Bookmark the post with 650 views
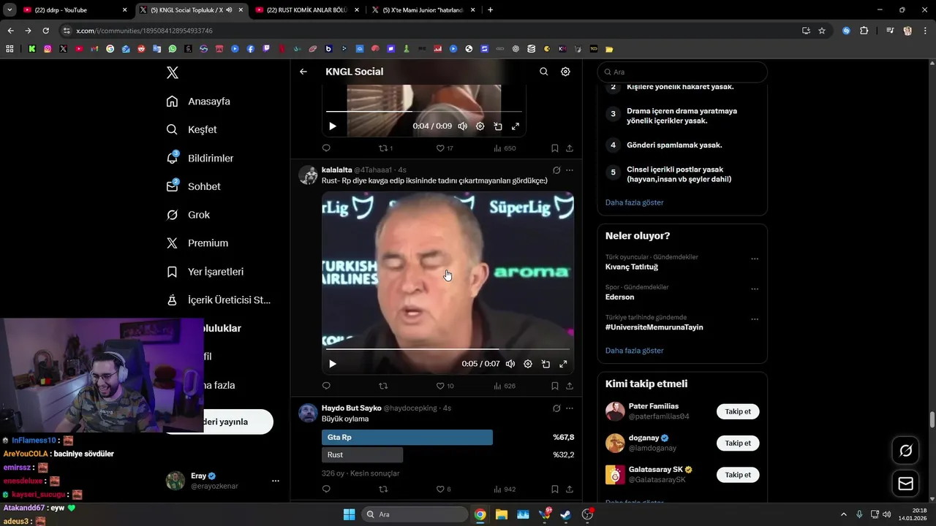936x526 pixels. tap(554, 148)
